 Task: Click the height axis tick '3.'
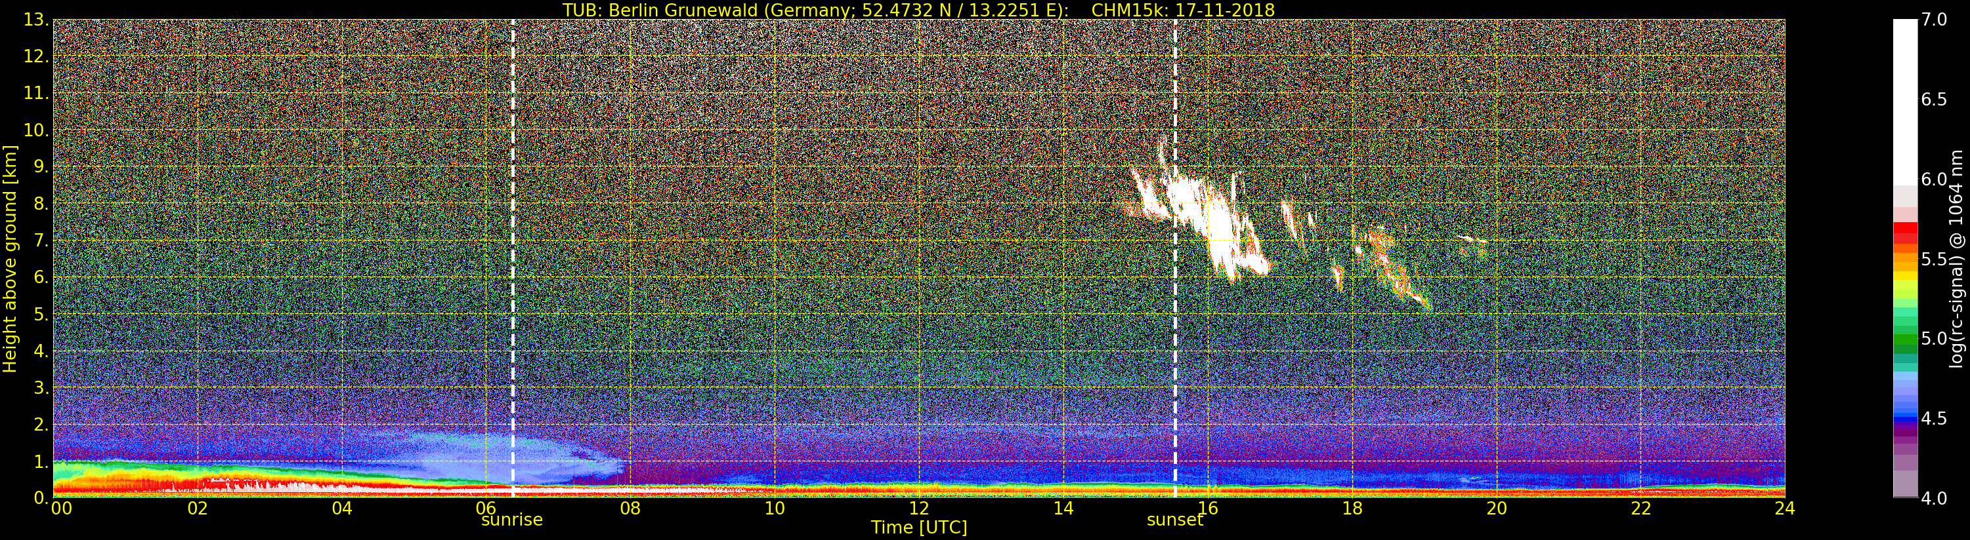pyautogui.click(x=41, y=387)
